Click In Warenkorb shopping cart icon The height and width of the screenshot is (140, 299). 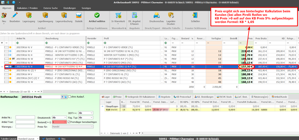pos(118,15)
